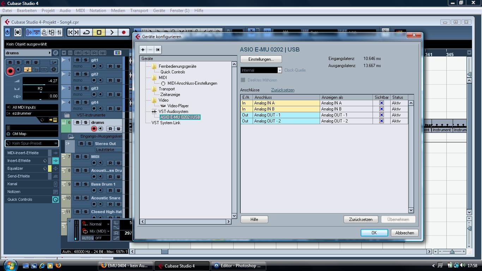Toggle Write automation on the git4 track
482x271 pixels.
119,108
